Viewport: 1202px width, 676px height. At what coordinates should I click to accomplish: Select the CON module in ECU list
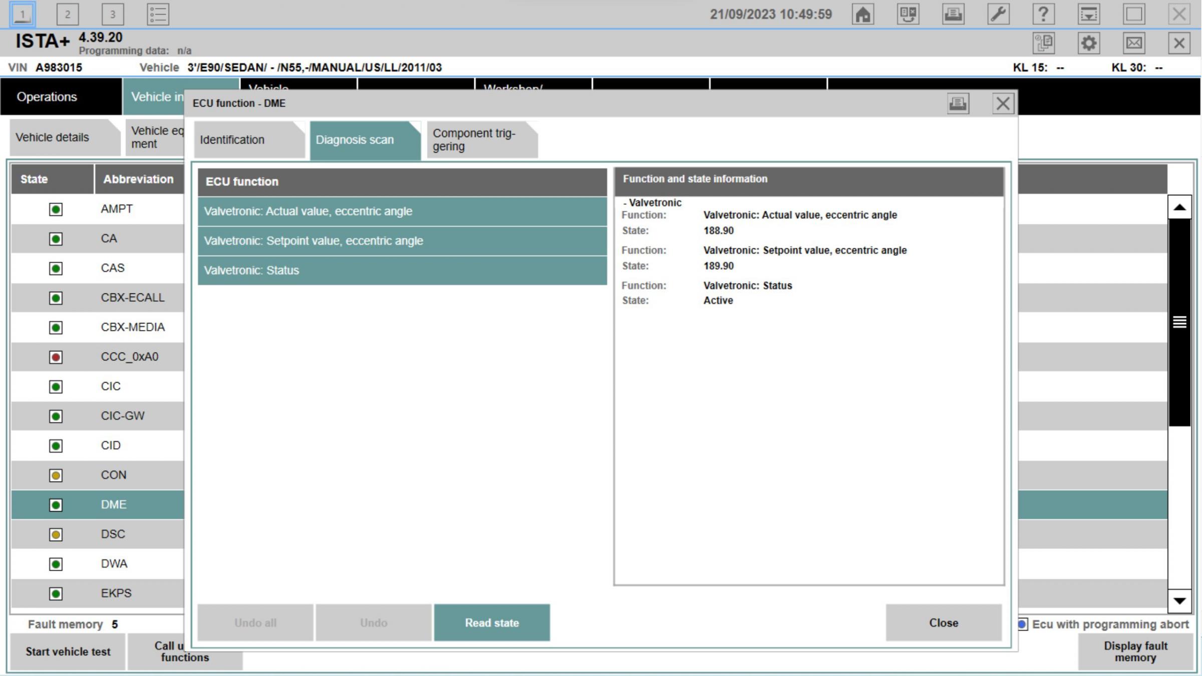(113, 475)
